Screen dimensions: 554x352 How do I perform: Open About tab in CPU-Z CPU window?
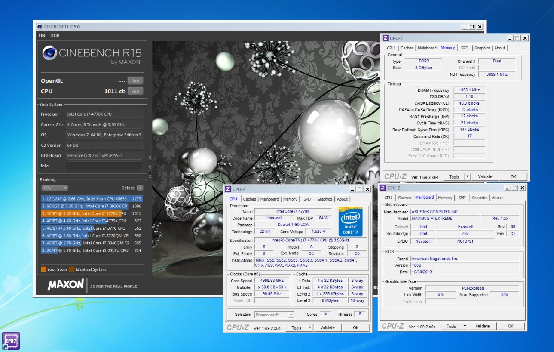tap(342, 199)
